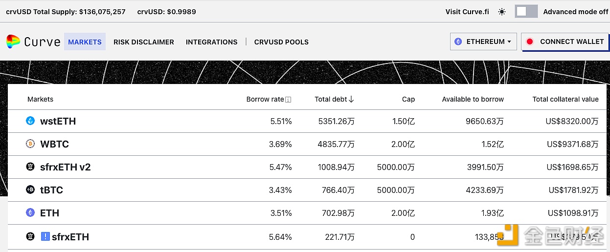Screen dimensions: 610x252
Task: Click tBTC collateral value US$1781.92万
Action: coord(573,190)
